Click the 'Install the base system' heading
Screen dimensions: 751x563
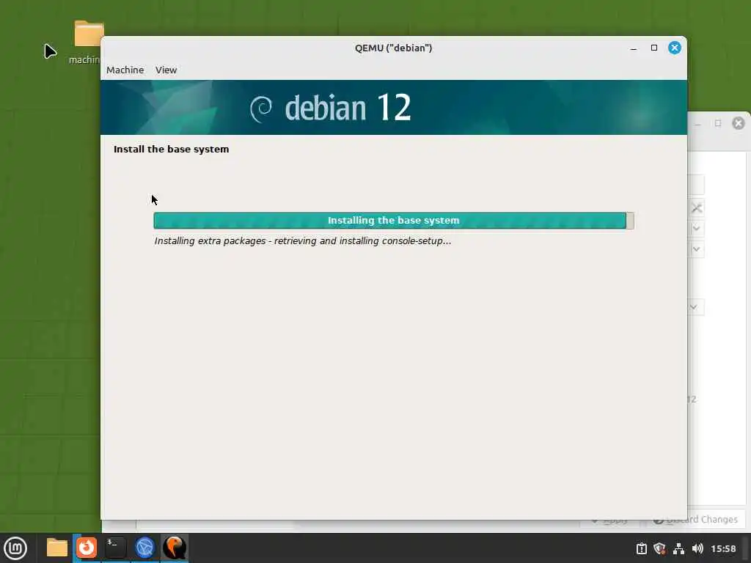171,149
